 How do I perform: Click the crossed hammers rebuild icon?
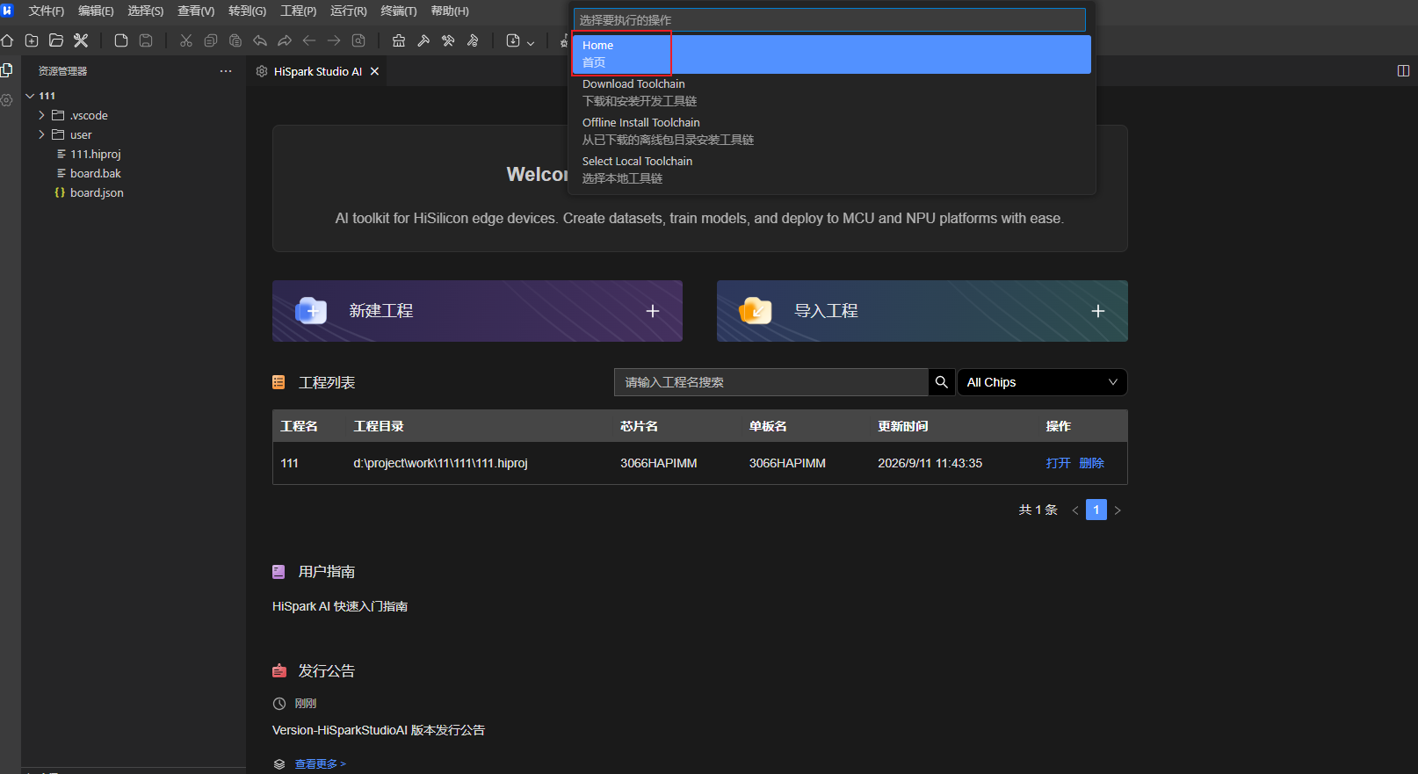pos(448,40)
